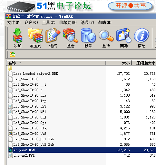The width and height of the screenshot is (156, 165).
Task: Click the 添加 (Add) toolbar icon
Action: 17,36
